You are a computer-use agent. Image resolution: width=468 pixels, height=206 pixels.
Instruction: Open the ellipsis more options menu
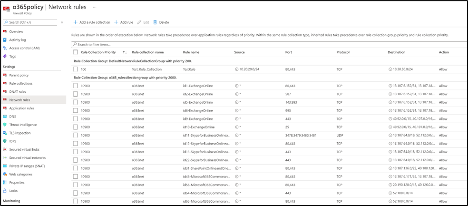(95, 8)
